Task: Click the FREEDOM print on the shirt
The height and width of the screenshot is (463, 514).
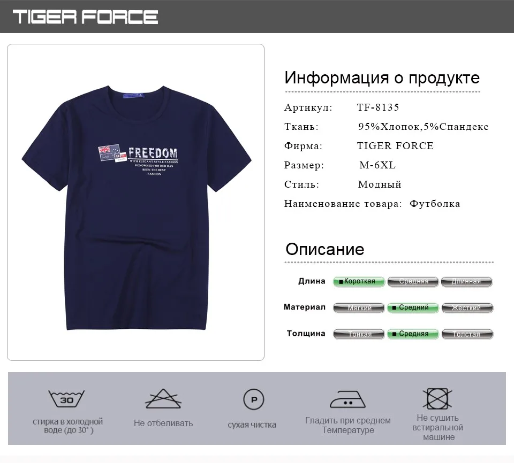Action: tap(153, 153)
